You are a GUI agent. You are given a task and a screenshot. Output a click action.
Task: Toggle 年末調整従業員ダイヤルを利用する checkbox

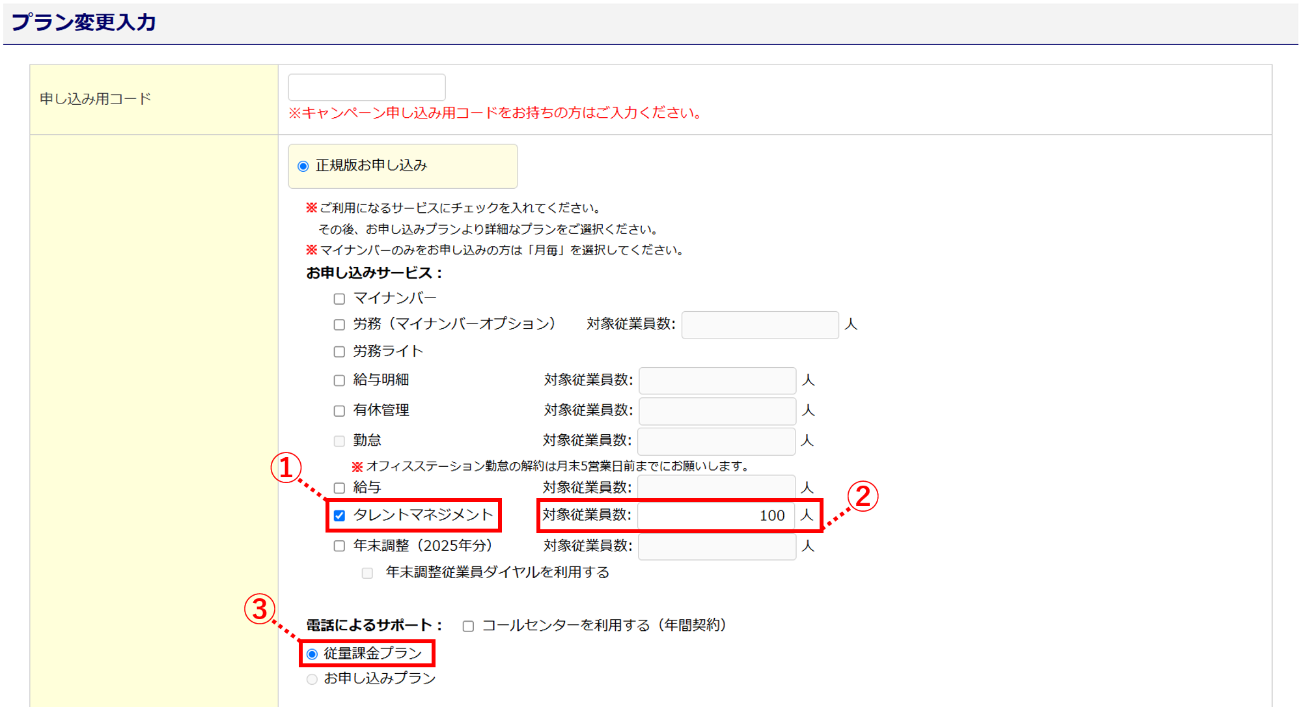[x=367, y=573]
